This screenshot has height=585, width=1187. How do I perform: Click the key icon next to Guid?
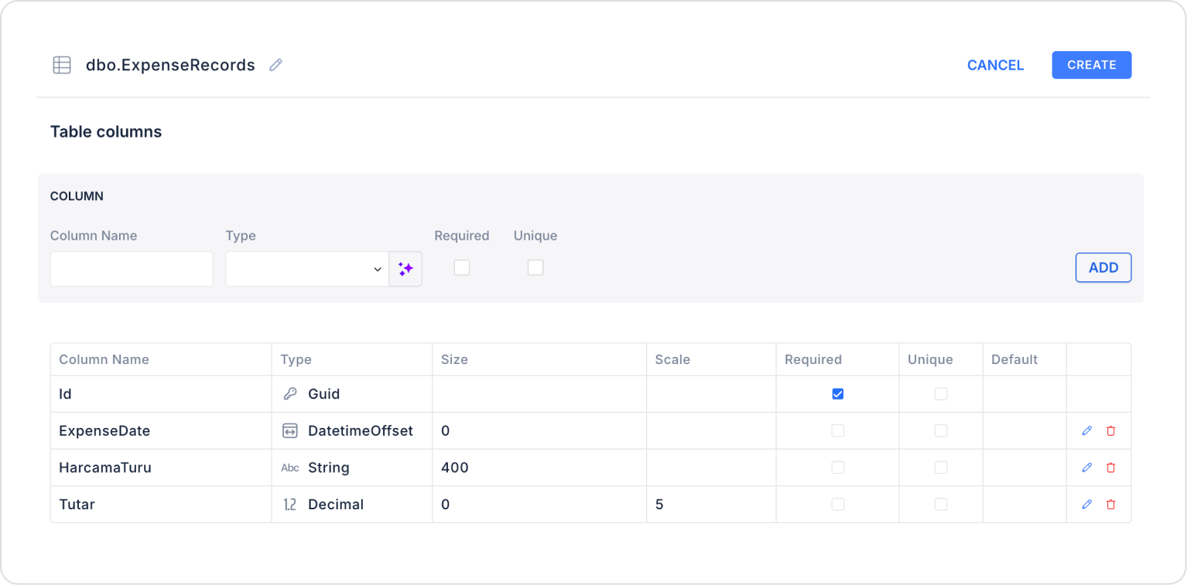(x=289, y=394)
